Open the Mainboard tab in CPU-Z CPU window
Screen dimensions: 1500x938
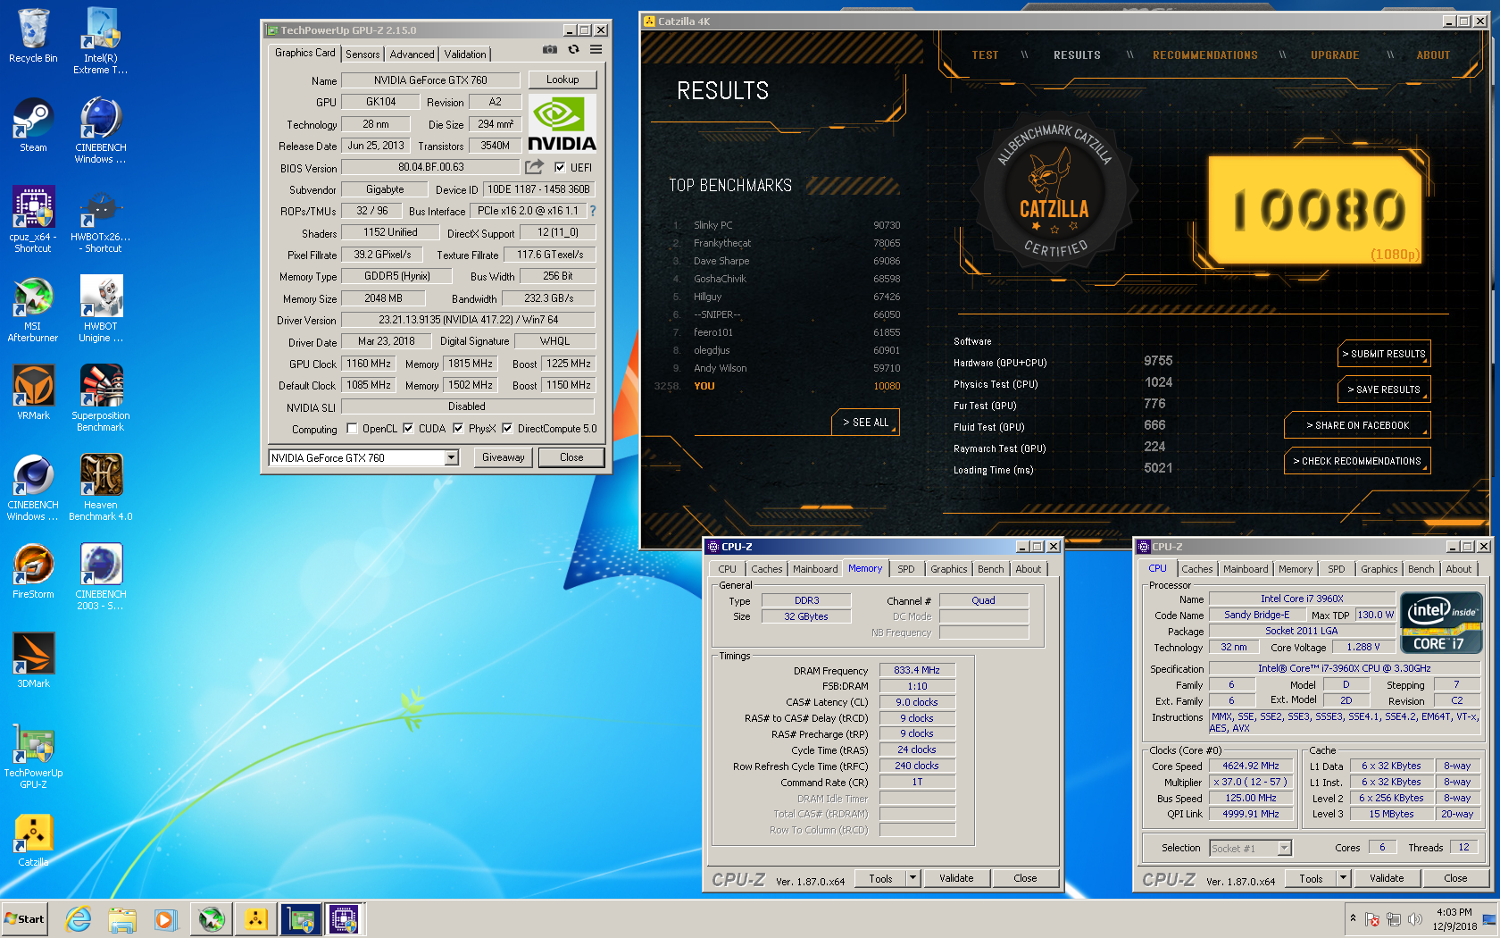[x=1246, y=569]
